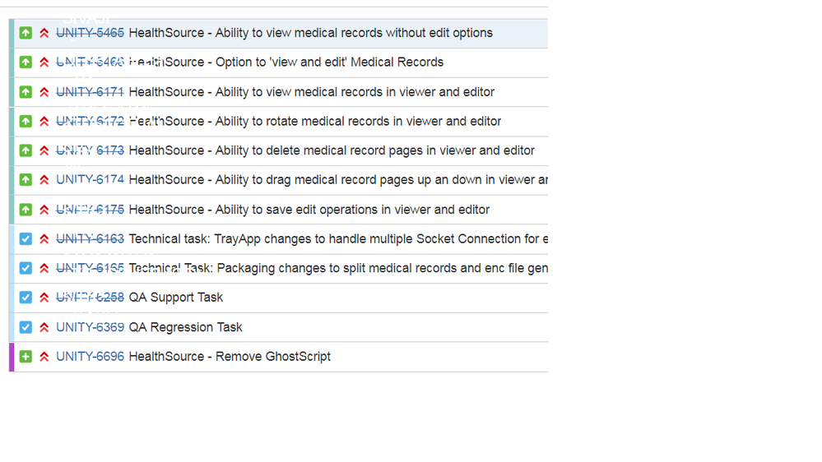Image resolution: width=822 pixels, height=462 pixels.
Task: Click the highest priority arrow for UNITY-6173
Action: point(44,151)
